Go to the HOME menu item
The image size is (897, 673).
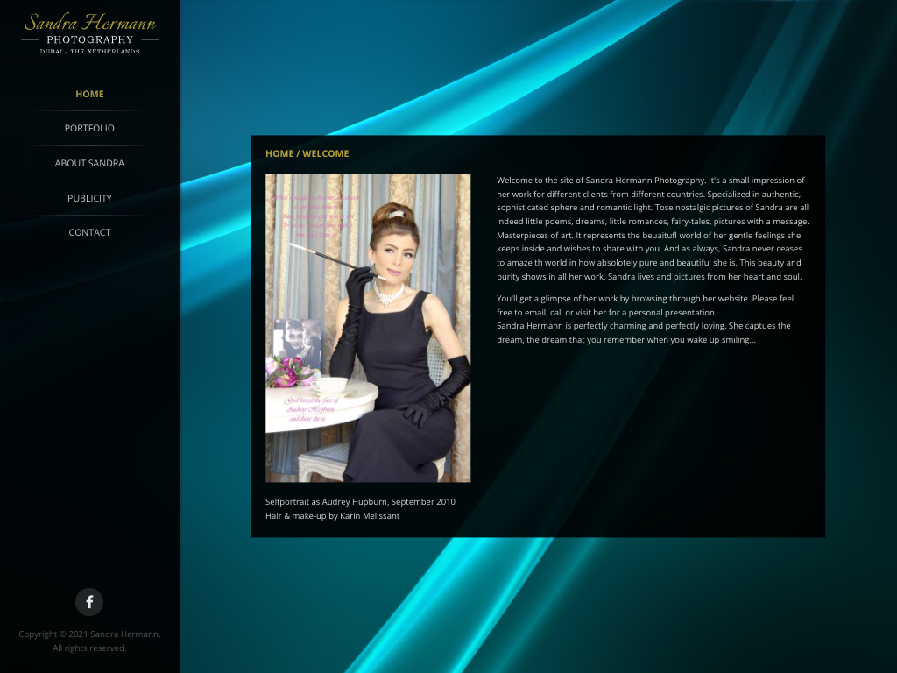pos(89,94)
